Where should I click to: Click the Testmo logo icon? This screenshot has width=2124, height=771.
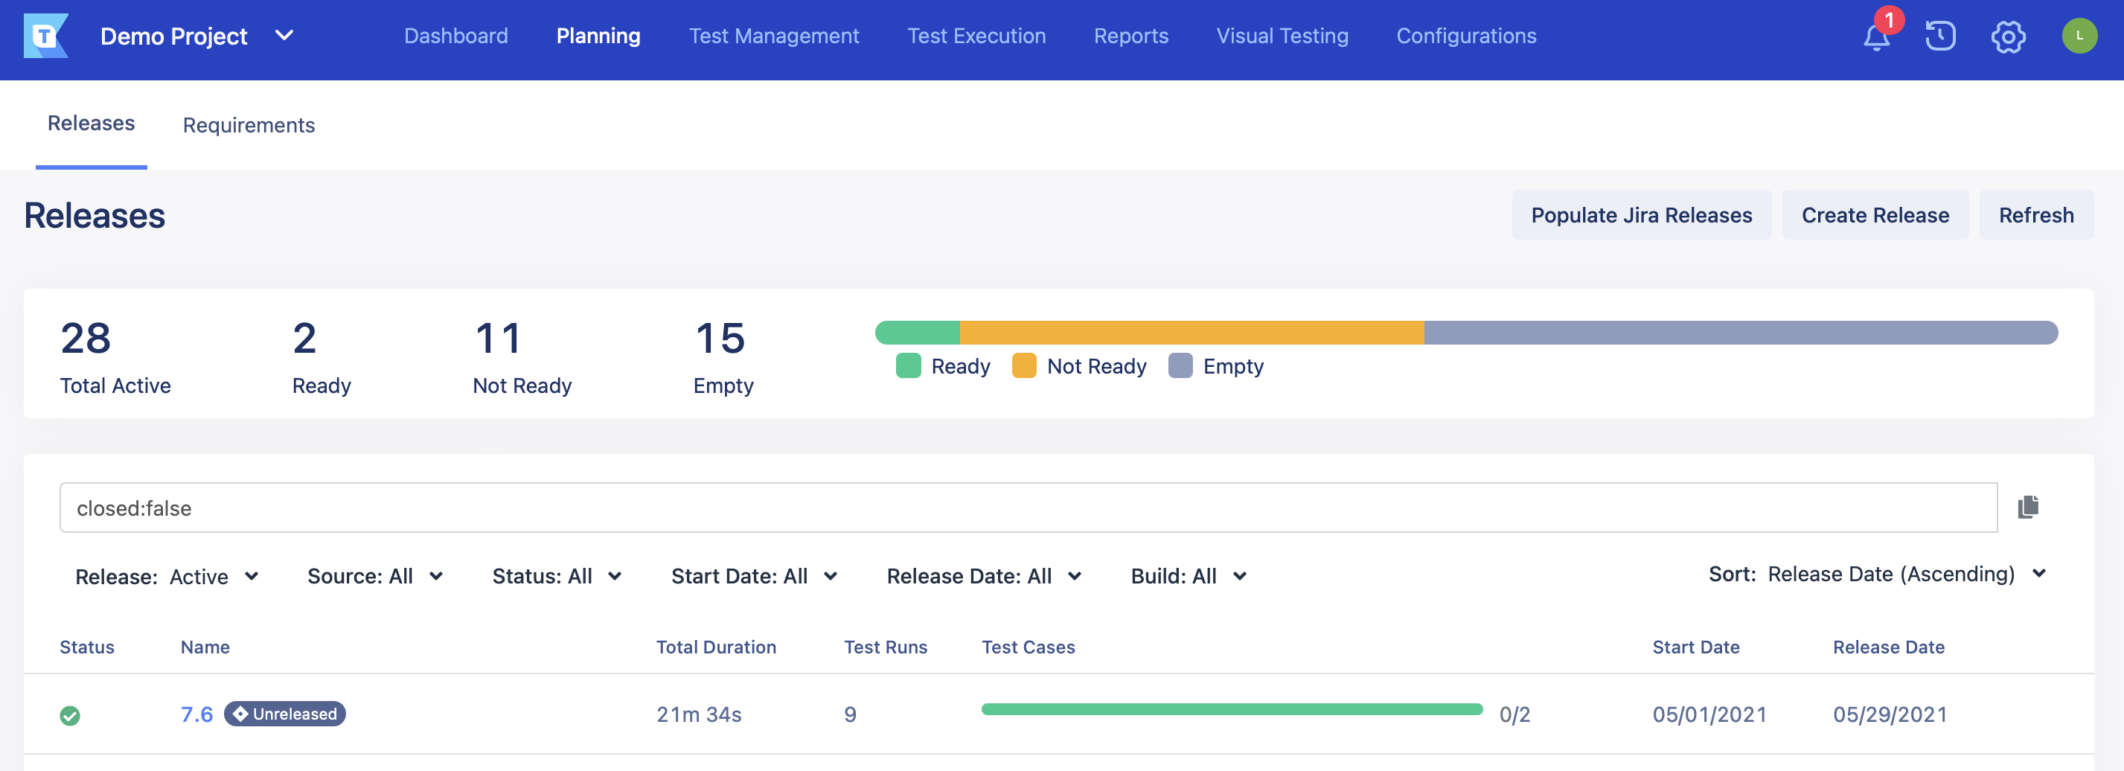[x=47, y=36]
